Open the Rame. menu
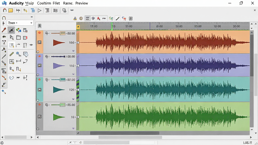The image size is (258, 145). (x=68, y=3)
